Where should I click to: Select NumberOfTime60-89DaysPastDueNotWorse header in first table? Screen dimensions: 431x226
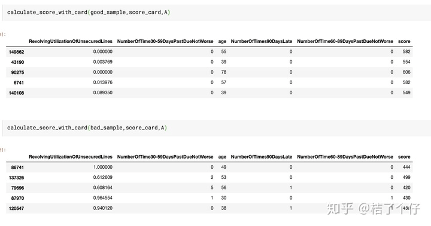click(345, 41)
